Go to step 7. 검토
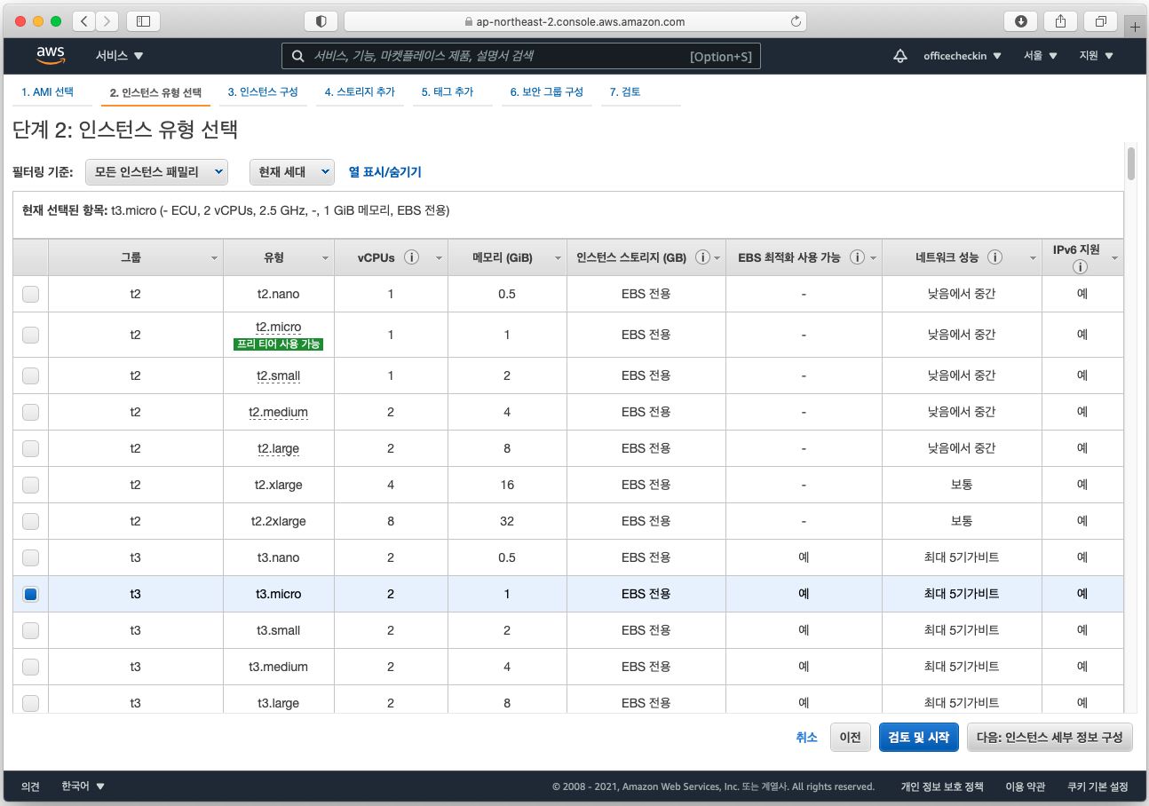1149x806 pixels. click(x=625, y=92)
